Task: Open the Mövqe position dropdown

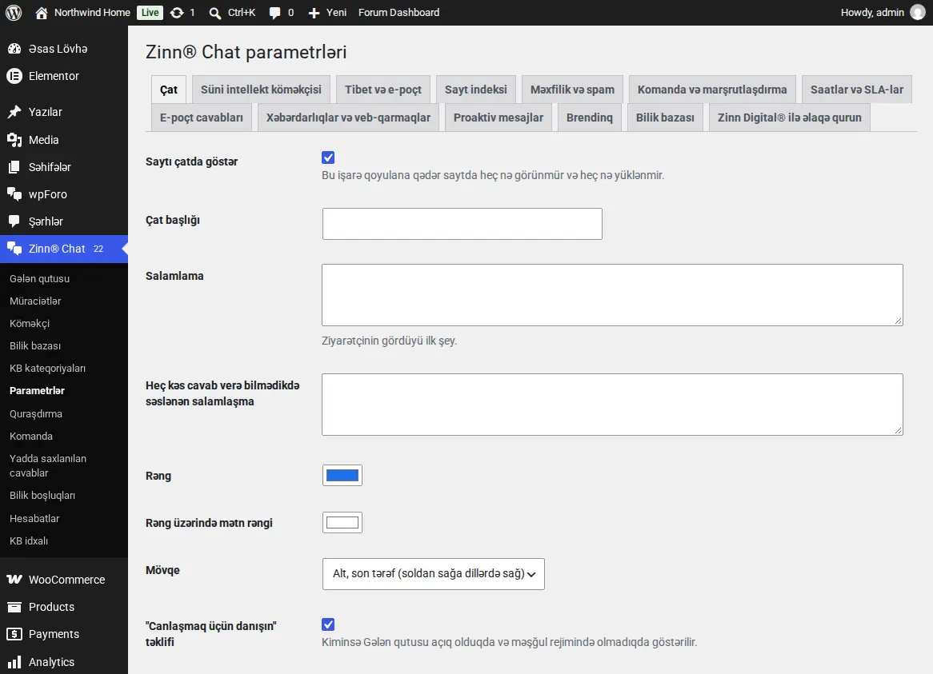Action: pos(433,573)
